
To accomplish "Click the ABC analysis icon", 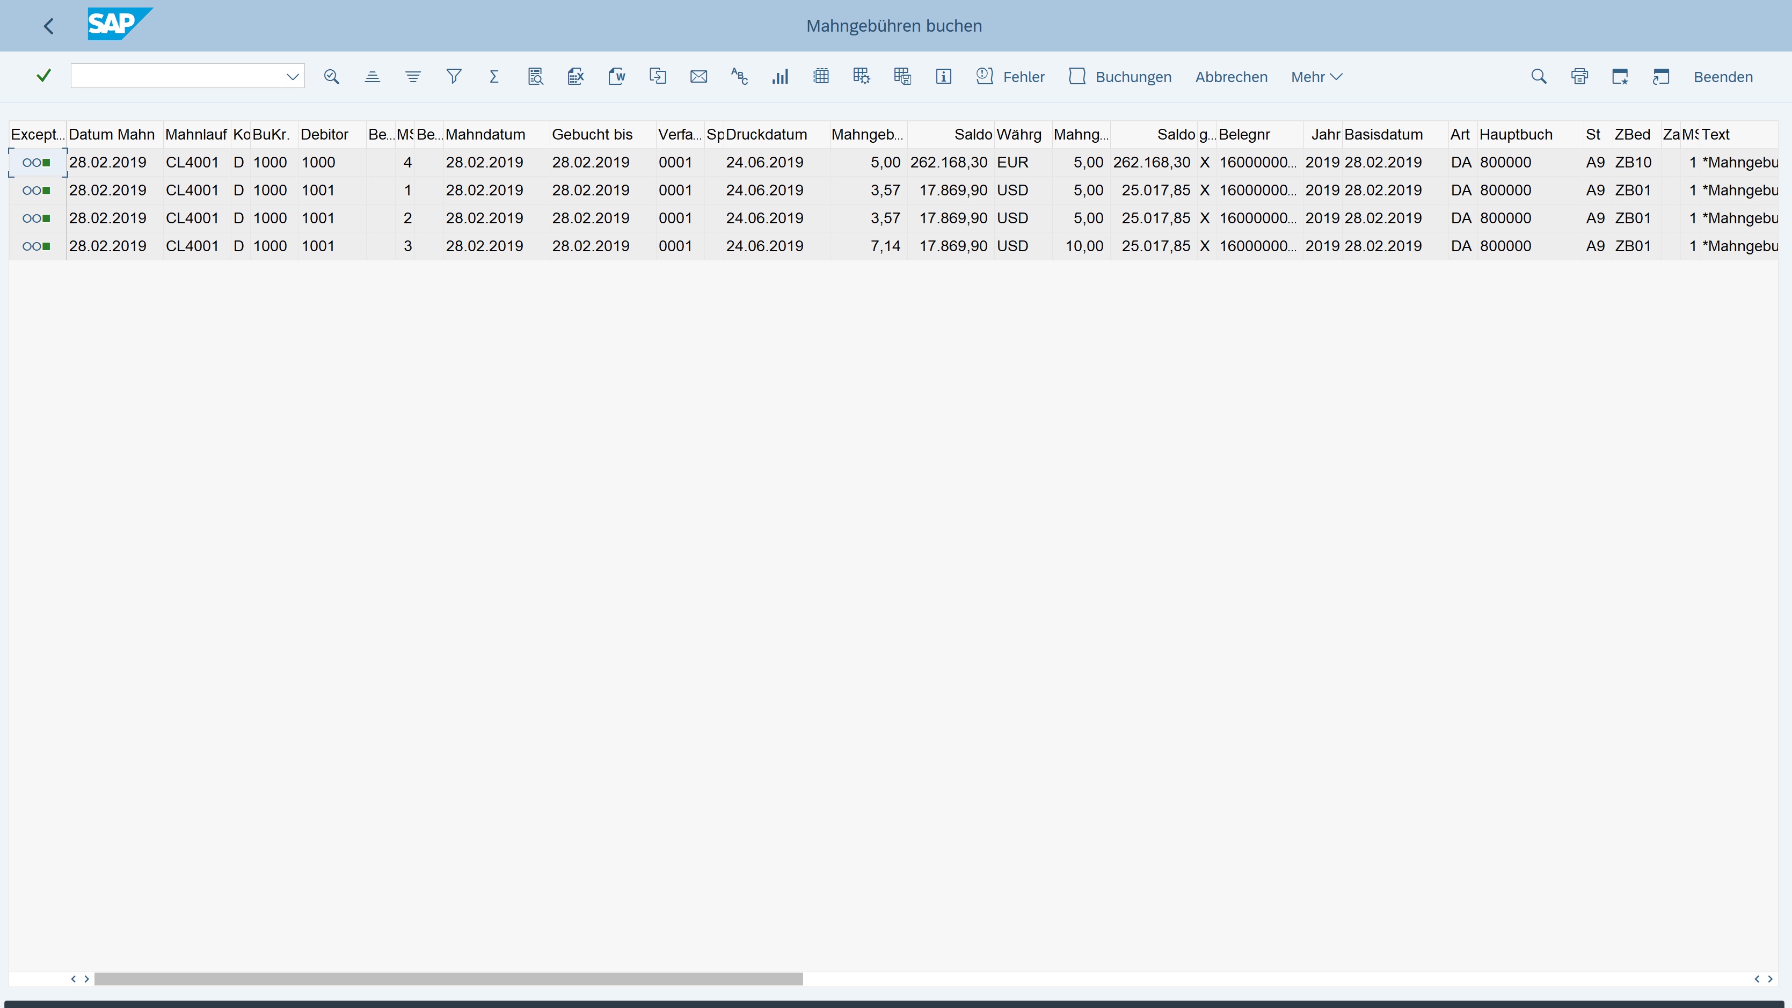I will pyautogui.click(x=739, y=77).
